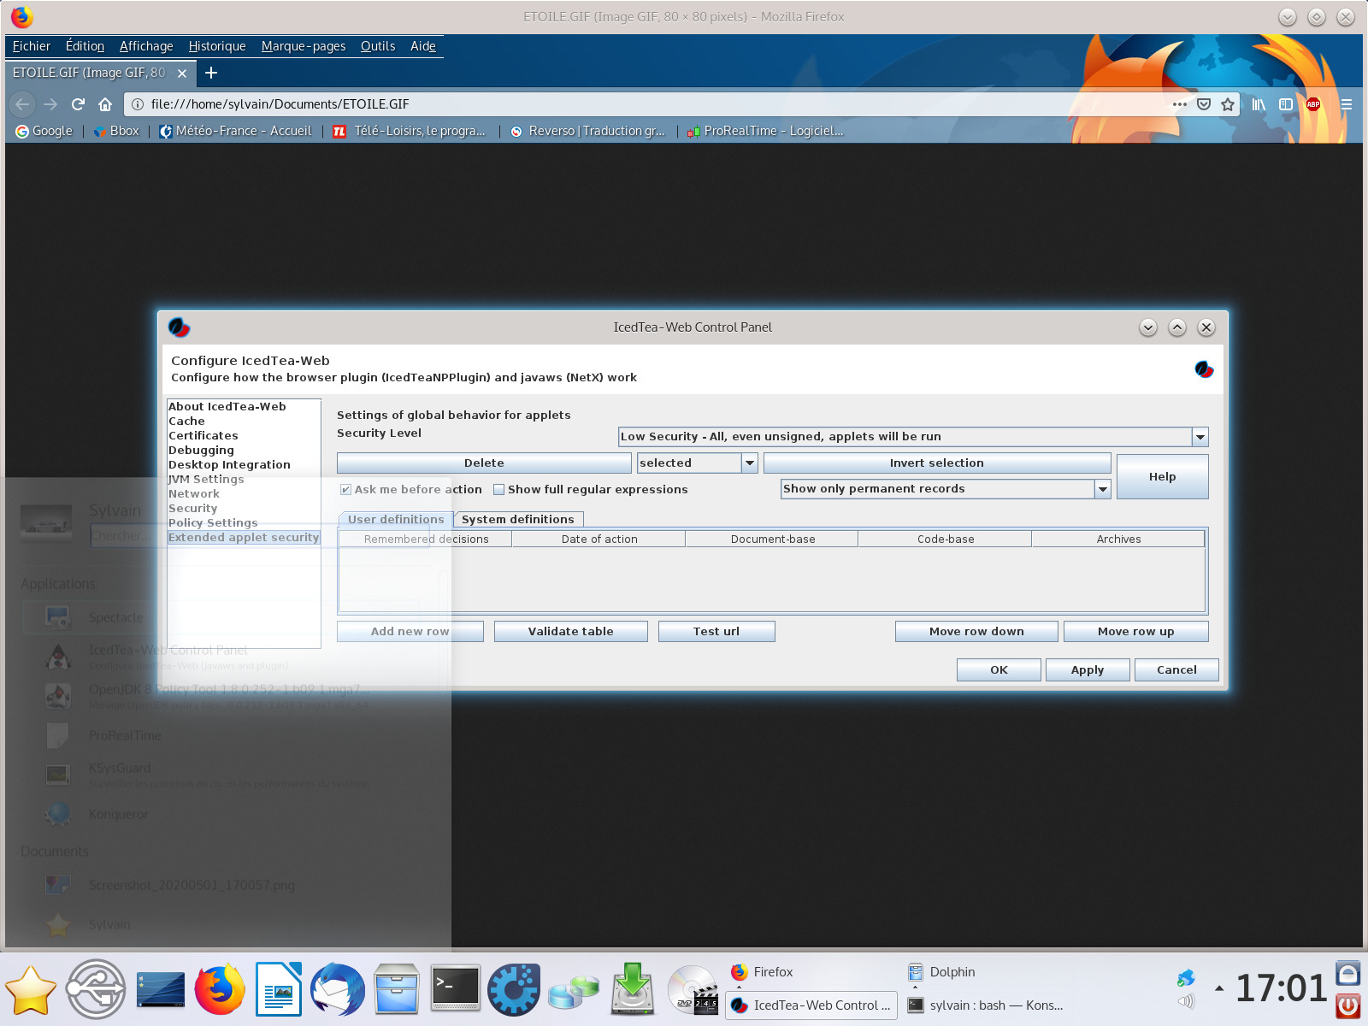Switch to System definitions tab
Screen dimensions: 1368x1026
(x=518, y=519)
